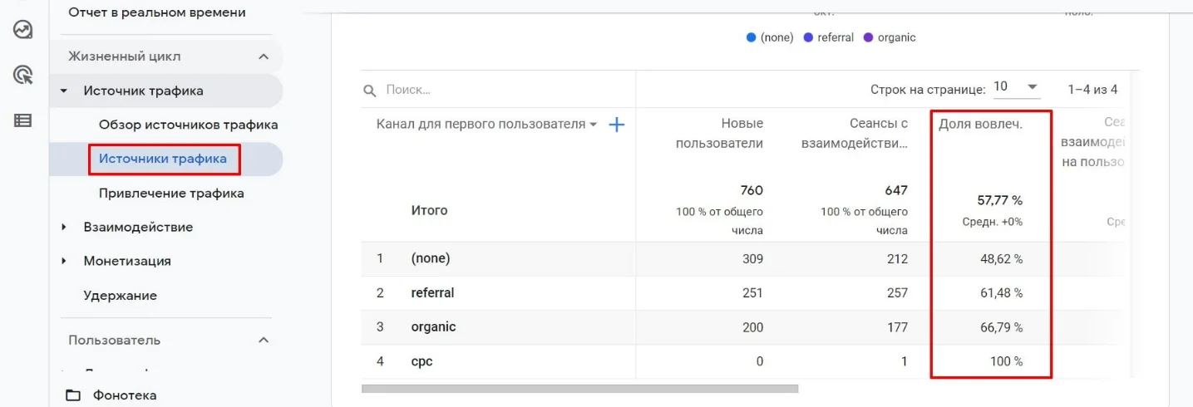Add a dimension with the plus icon
The image size is (1193, 407).
click(x=616, y=125)
